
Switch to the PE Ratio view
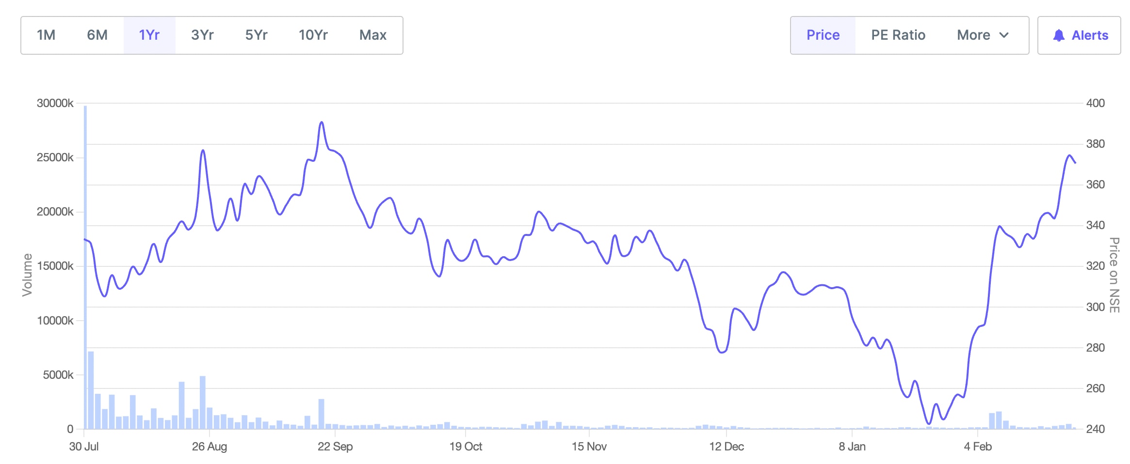pos(898,35)
